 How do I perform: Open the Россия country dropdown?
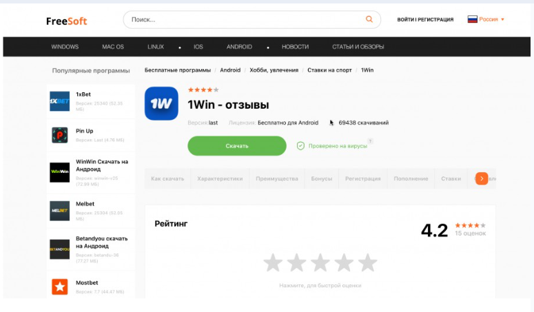pos(491,19)
